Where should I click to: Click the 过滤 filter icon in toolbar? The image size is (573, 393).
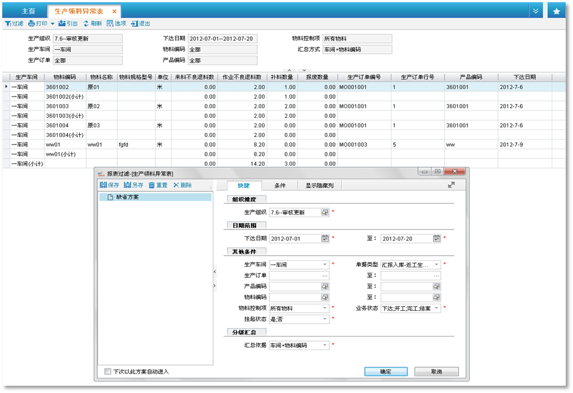[x=8, y=23]
